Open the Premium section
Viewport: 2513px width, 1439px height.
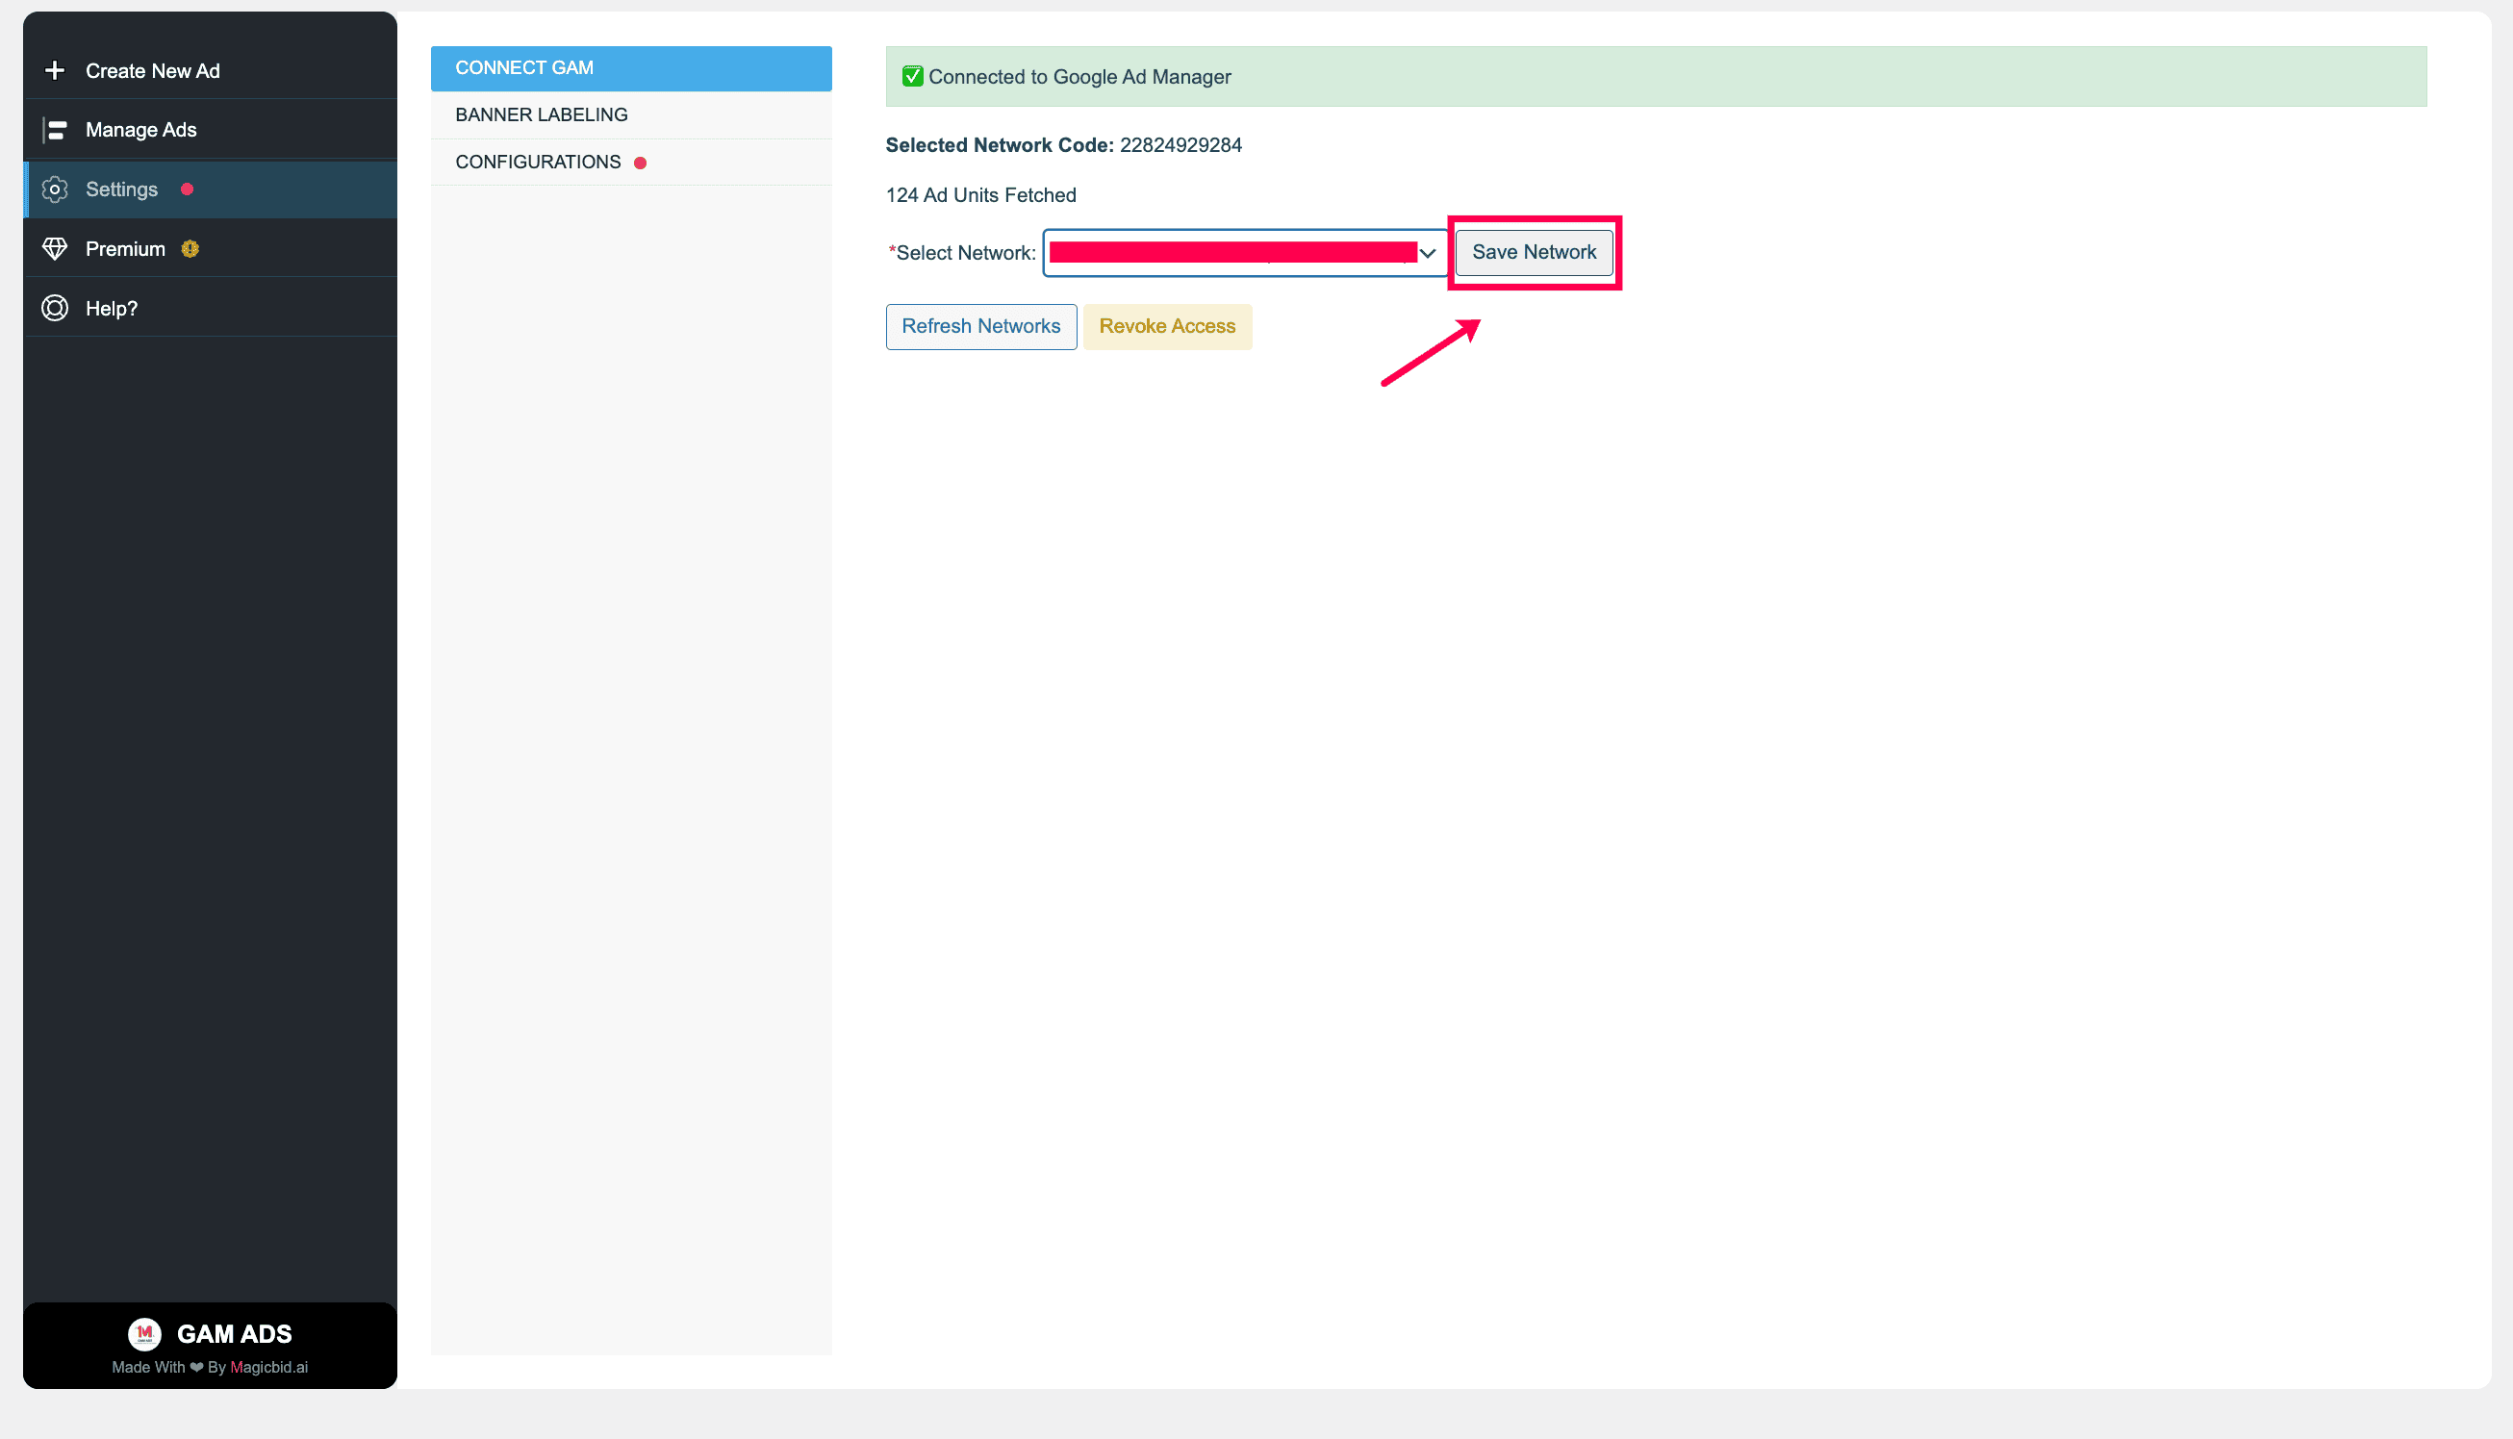pos(211,248)
